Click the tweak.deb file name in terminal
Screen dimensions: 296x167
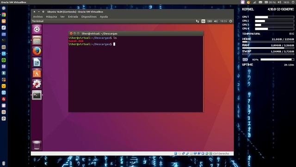click(x=76, y=41)
